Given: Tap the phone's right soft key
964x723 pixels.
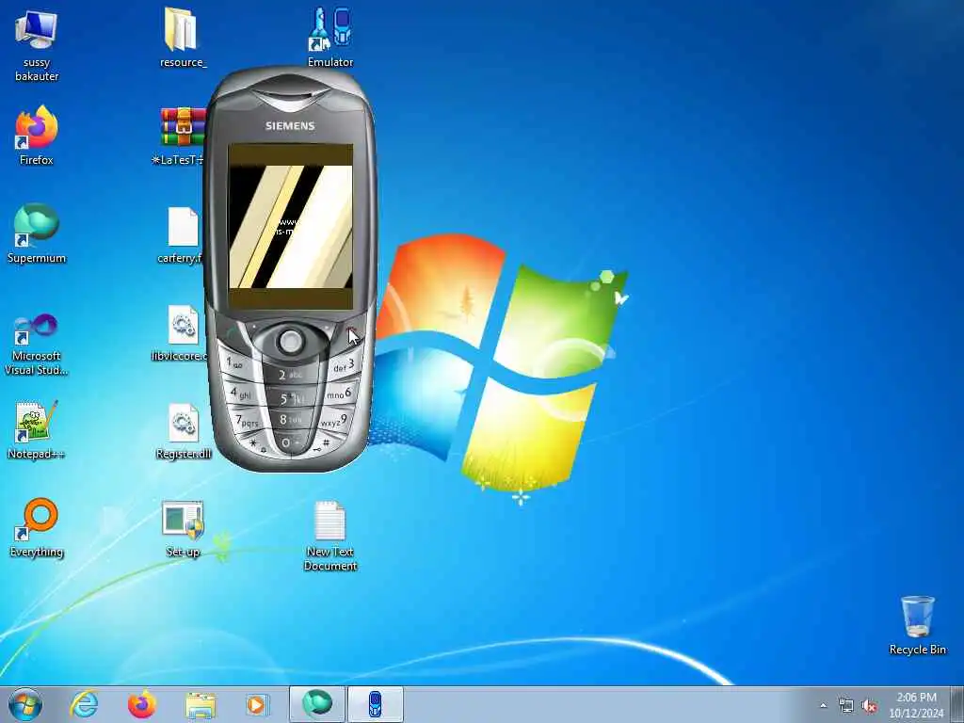Looking at the screenshot, I should [x=327, y=326].
